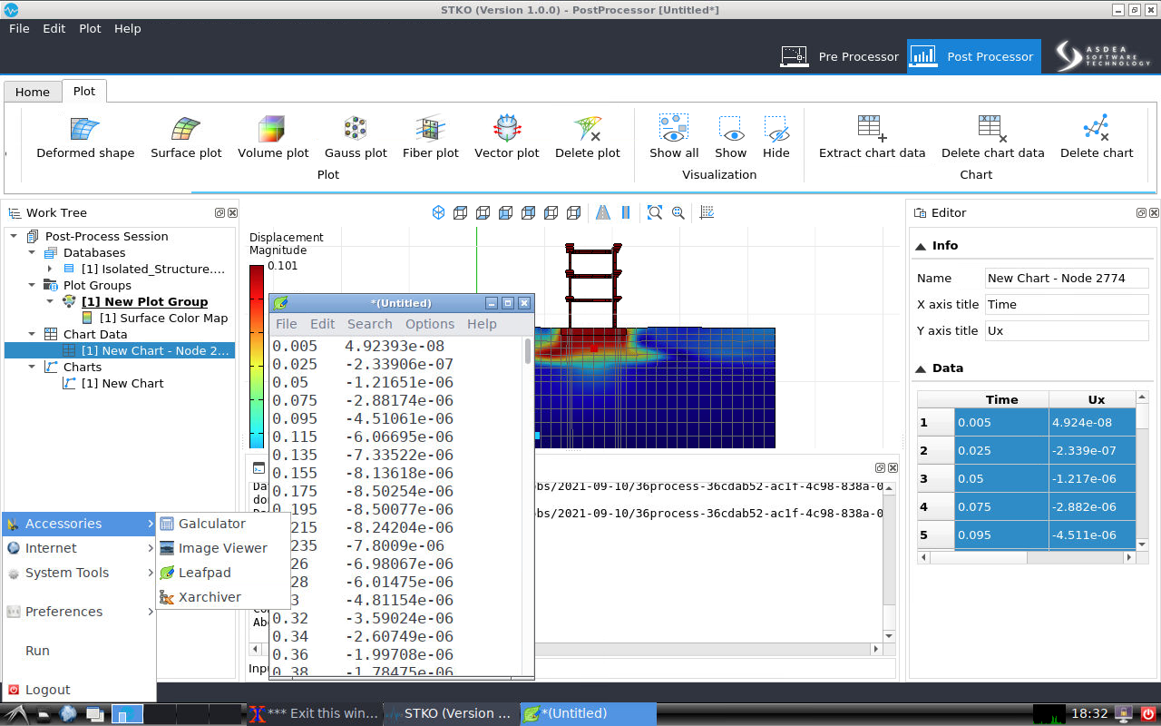1161x726 pixels.
Task: Expand the Isolated_Structure database node
Action: point(51,269)
